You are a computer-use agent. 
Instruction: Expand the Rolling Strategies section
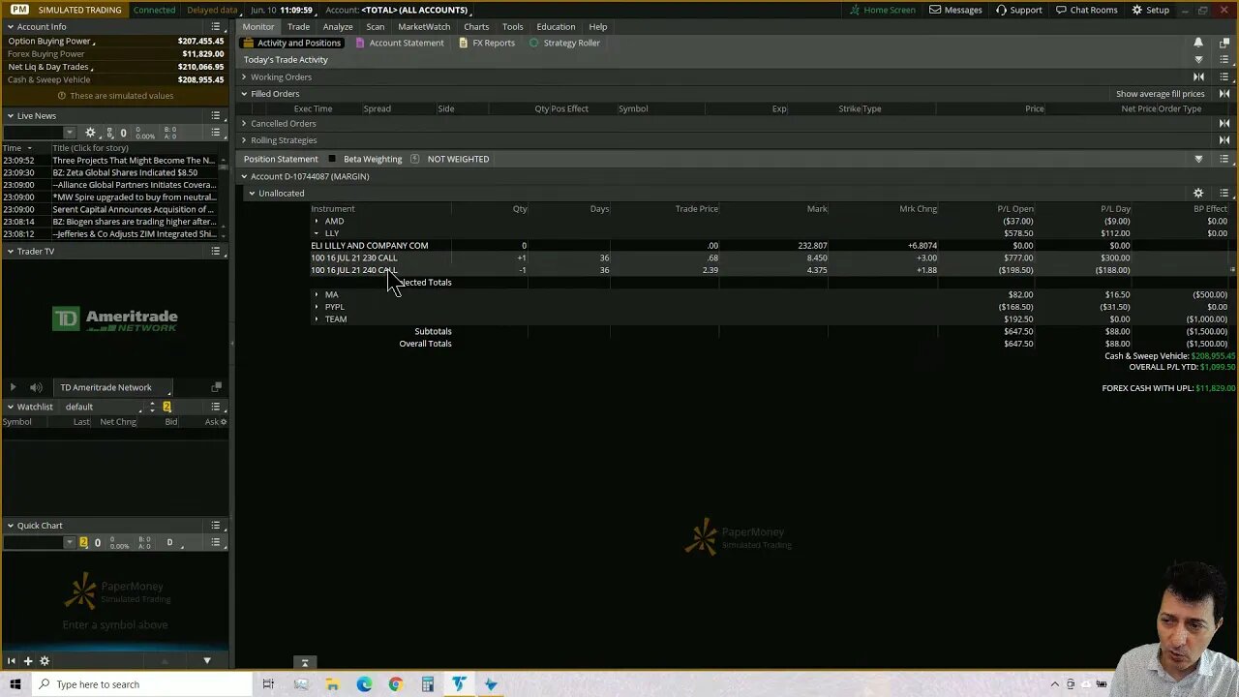(244, 140)
